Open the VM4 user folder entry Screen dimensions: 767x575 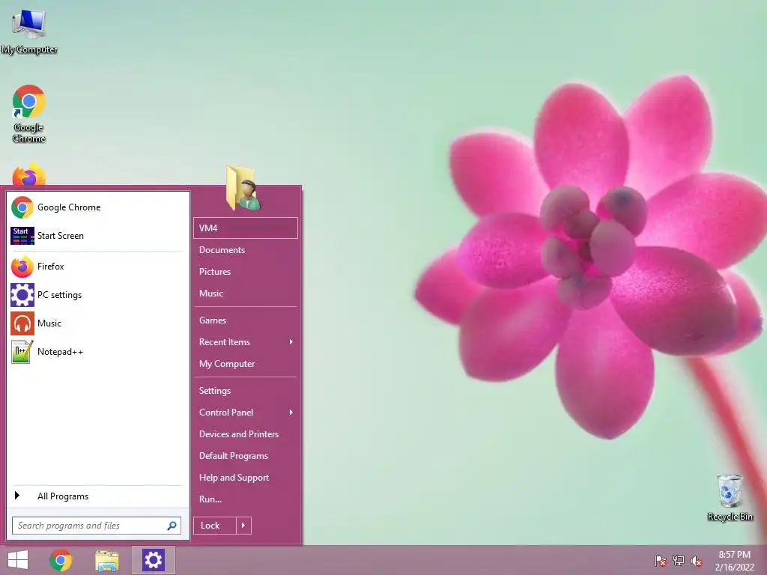246,228
